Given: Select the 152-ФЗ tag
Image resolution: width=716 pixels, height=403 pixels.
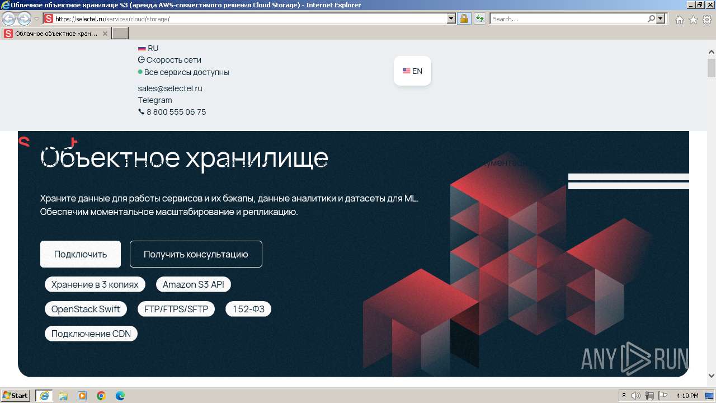Looking at the screenshot, I should [248, 309].
